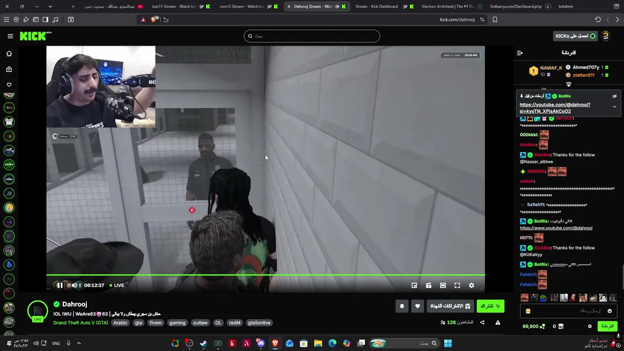Jump to LIVE indicator in player
The width and height of the screenshot is (624, 351).
pyautogui.click(x=117, y=285)
